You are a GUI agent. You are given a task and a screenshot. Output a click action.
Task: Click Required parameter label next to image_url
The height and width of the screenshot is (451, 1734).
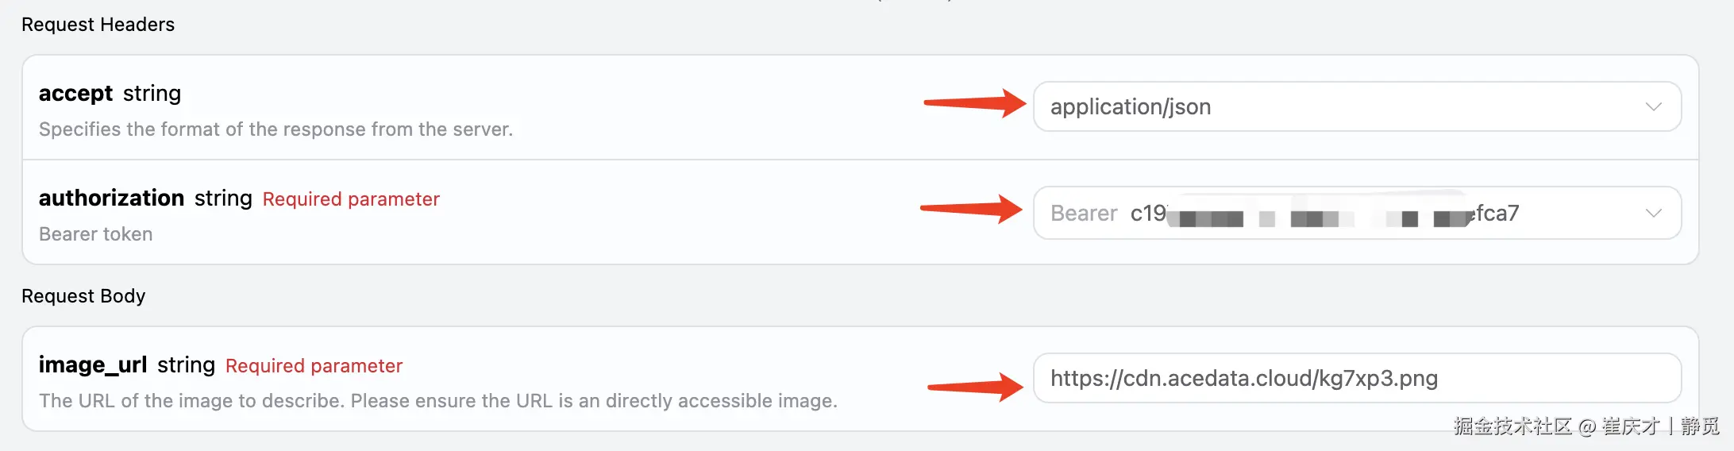[x=314, y=366]
